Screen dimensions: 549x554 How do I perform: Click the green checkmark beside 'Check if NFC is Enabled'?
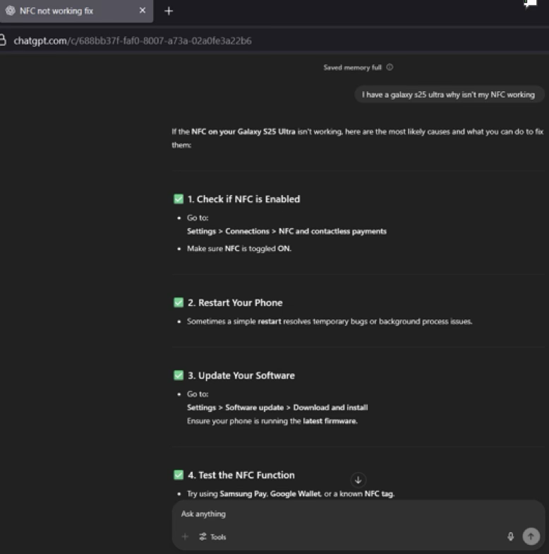pos(179,199)
